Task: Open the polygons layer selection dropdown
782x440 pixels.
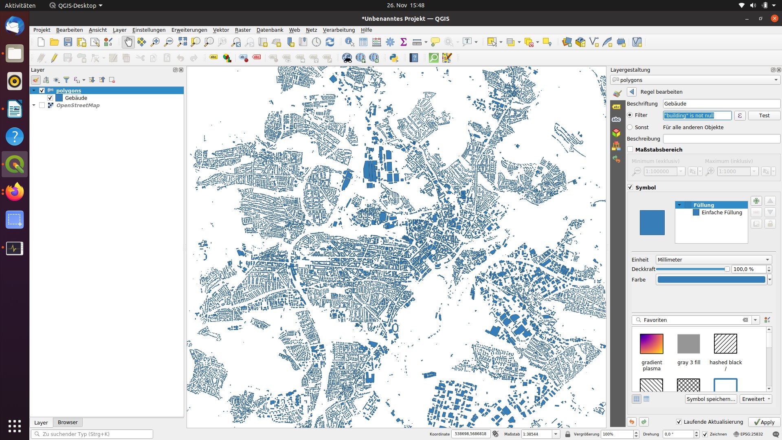Action: pyautogui.click(x=695, y=80)
